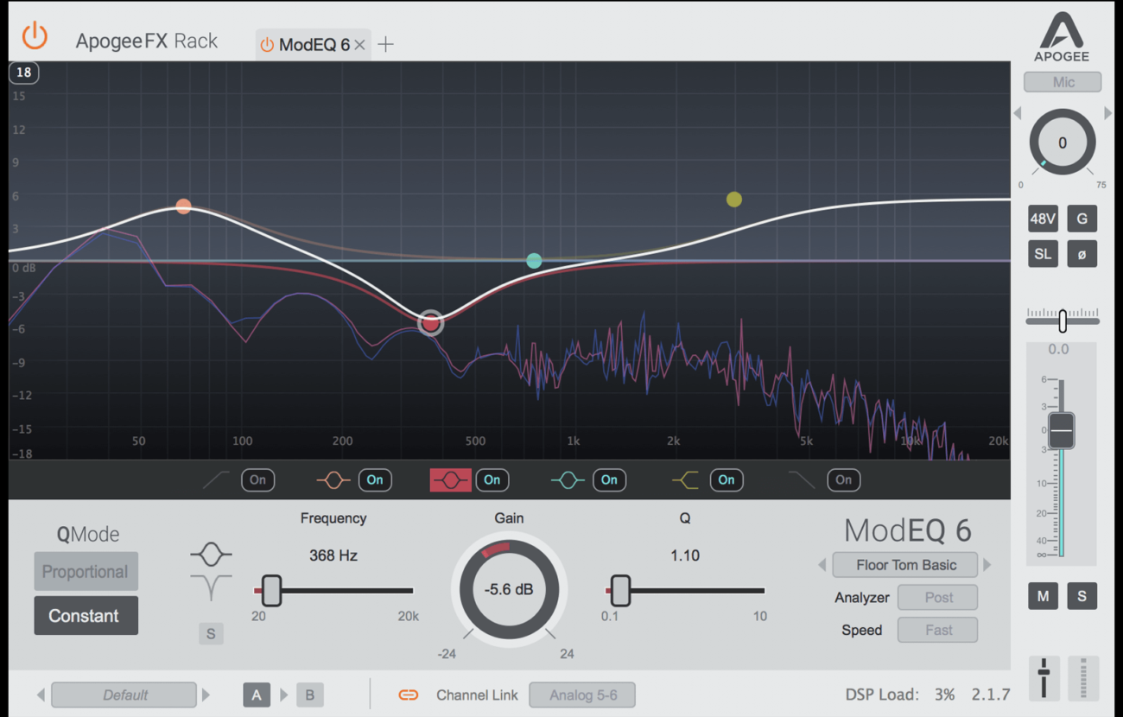Viewport: 1123px width, 717px height.
Task: Select the high-pass filter slope icon
Action: coord(215,479)
